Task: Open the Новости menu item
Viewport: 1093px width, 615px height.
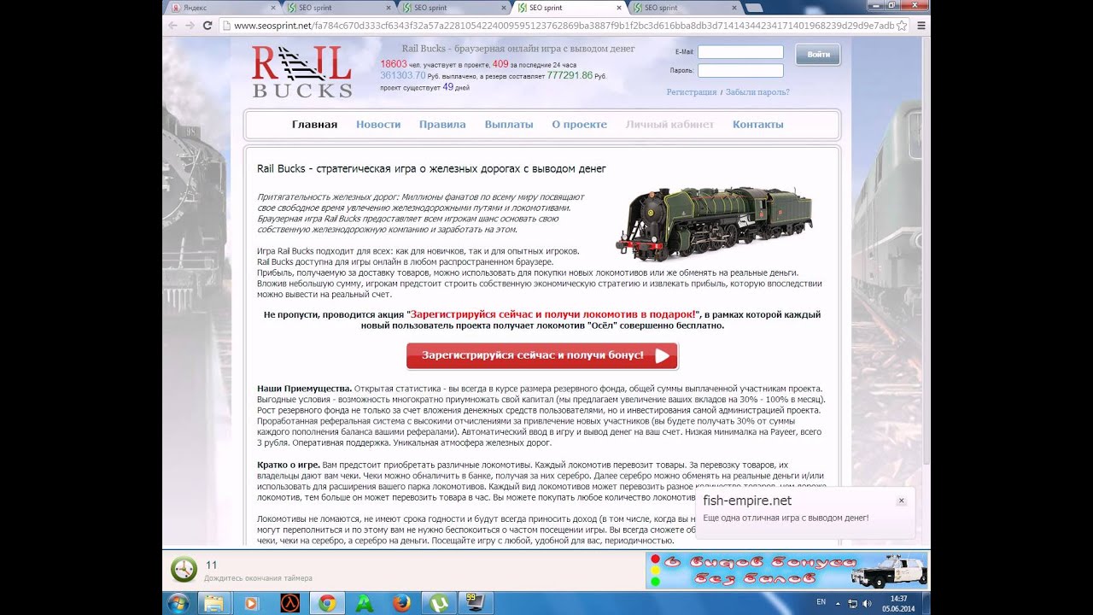Action: [x=378, y=125]
